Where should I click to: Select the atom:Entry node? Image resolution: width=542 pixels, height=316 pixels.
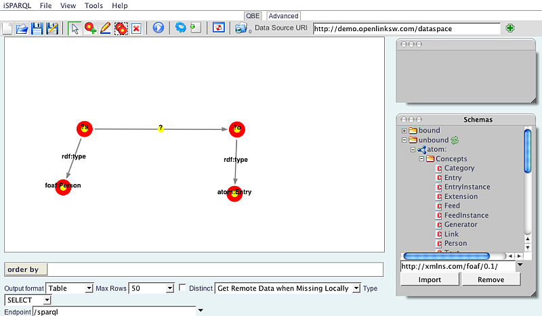pos(234,194)
